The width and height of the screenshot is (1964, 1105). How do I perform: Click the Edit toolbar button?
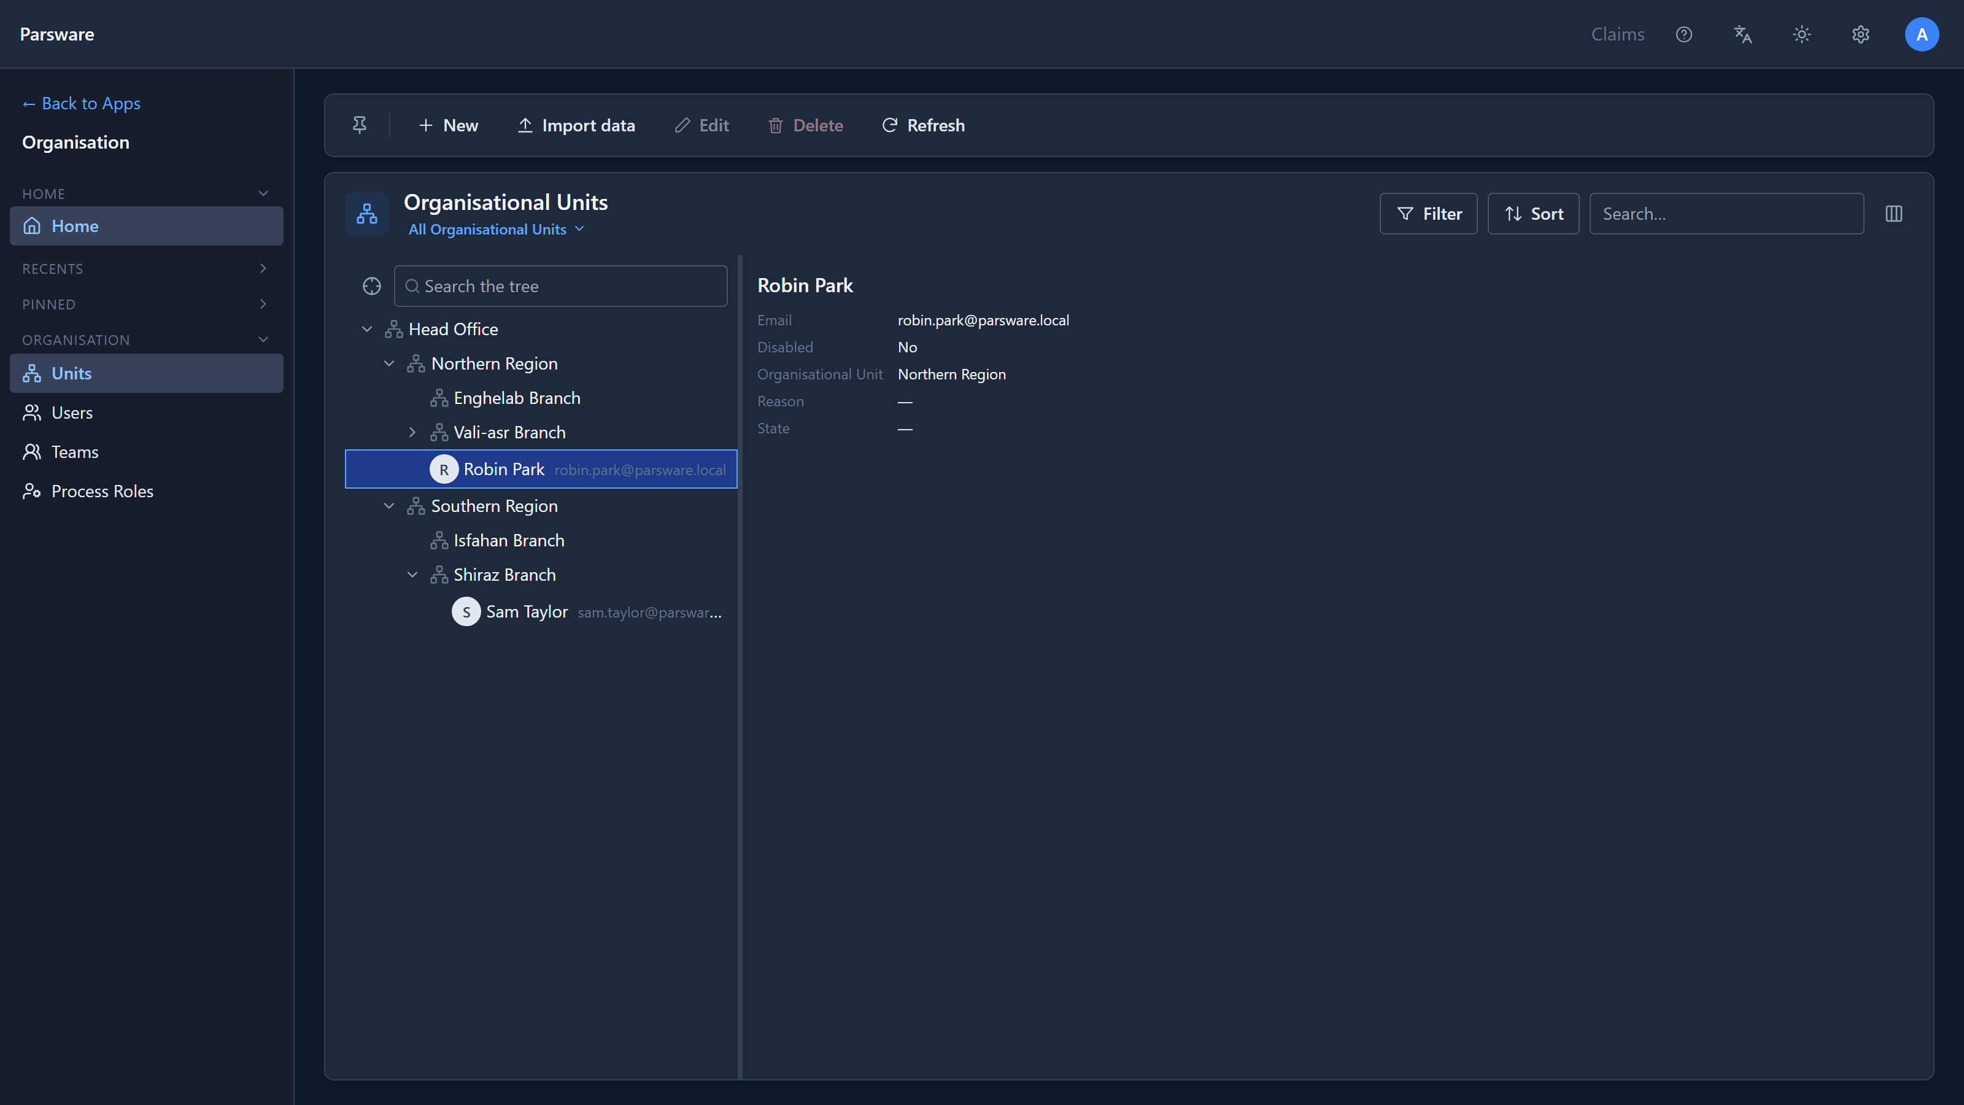[702, 125]
